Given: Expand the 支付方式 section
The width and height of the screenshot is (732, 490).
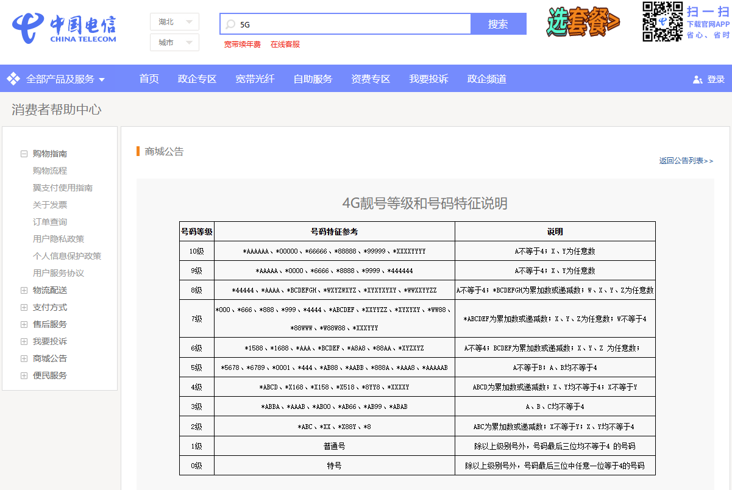Looking at the screenshot, I should point(24,308).
